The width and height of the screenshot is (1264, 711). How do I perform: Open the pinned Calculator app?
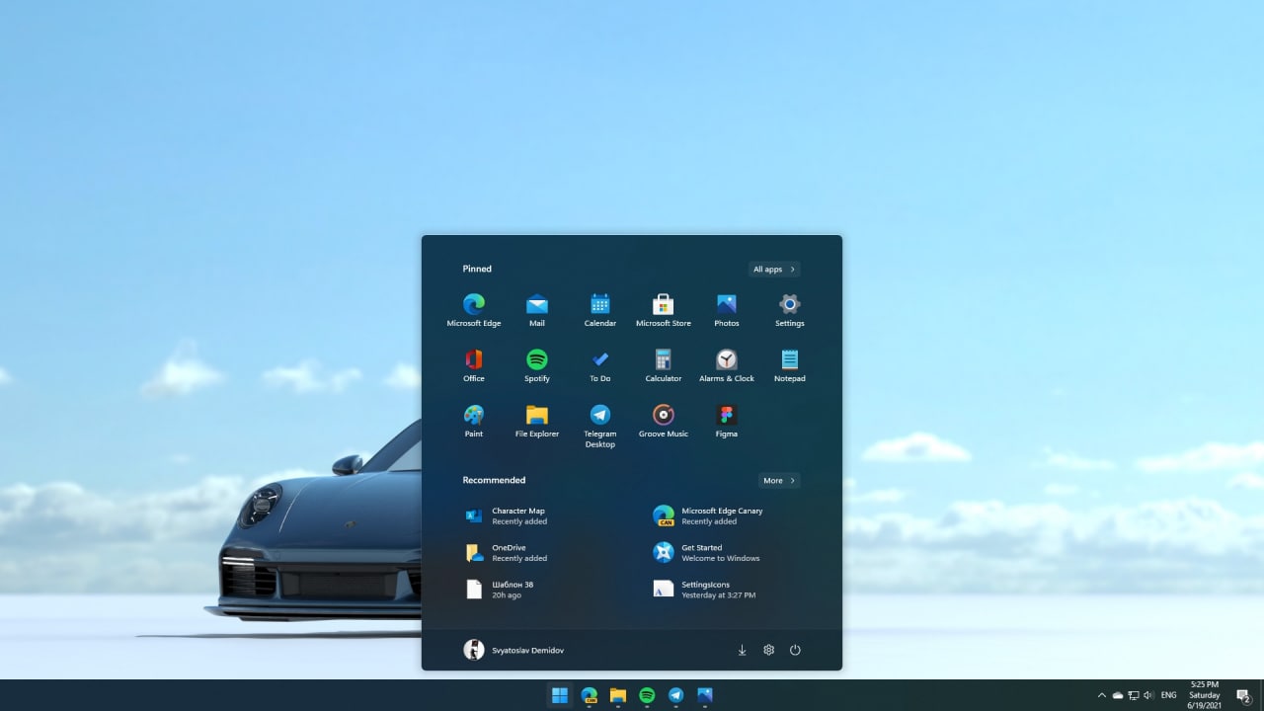pos(664,365)
